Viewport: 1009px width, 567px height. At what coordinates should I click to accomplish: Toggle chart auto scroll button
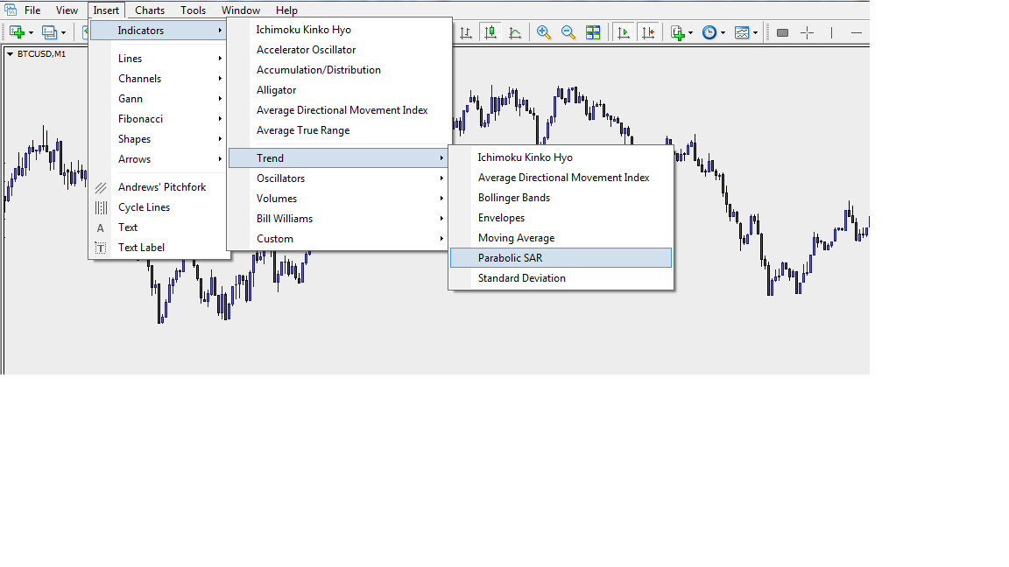coord(624,32)
